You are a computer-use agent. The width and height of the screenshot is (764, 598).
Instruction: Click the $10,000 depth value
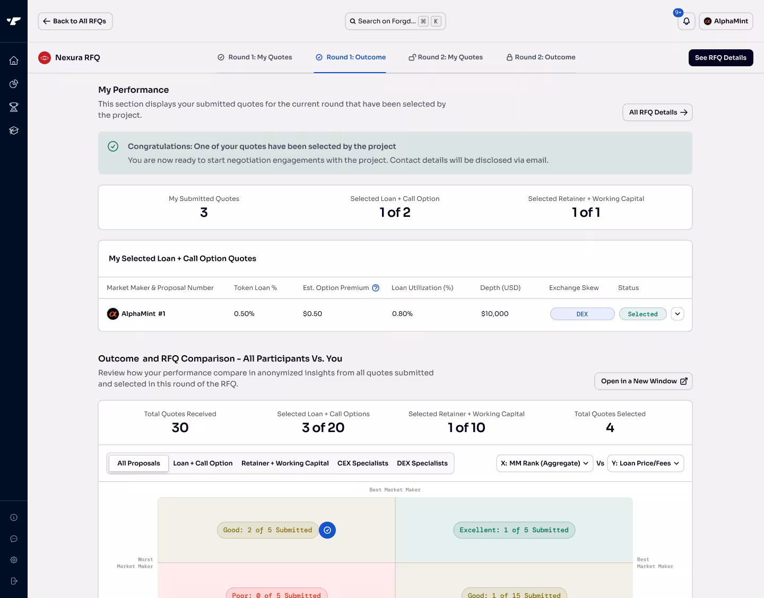point(494,314)
